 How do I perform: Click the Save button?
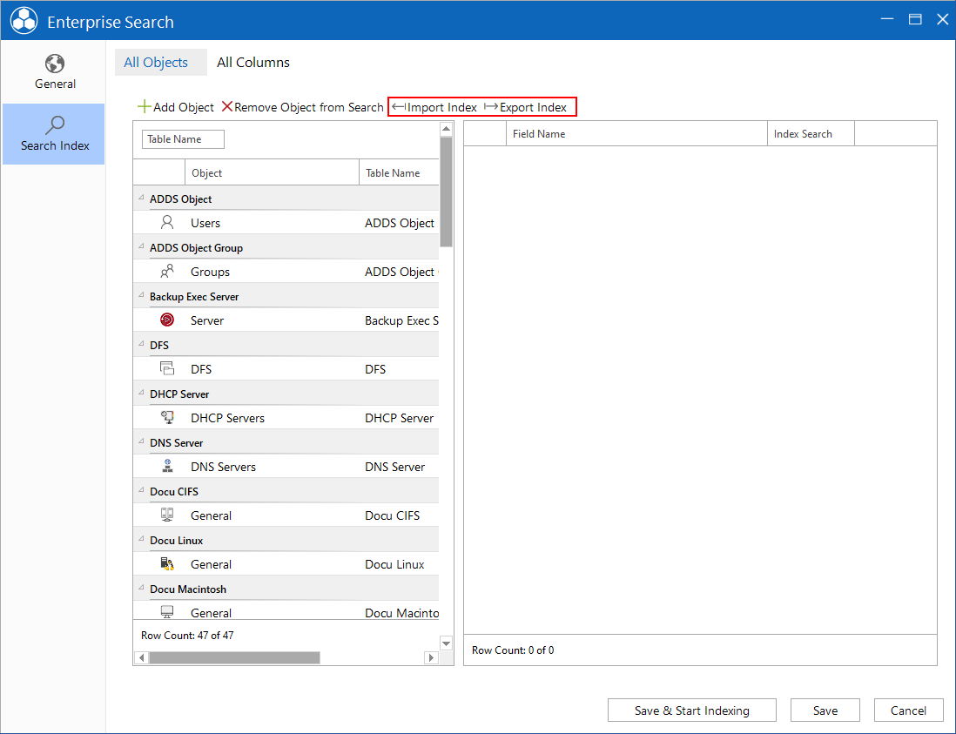[x=825, y=710]
